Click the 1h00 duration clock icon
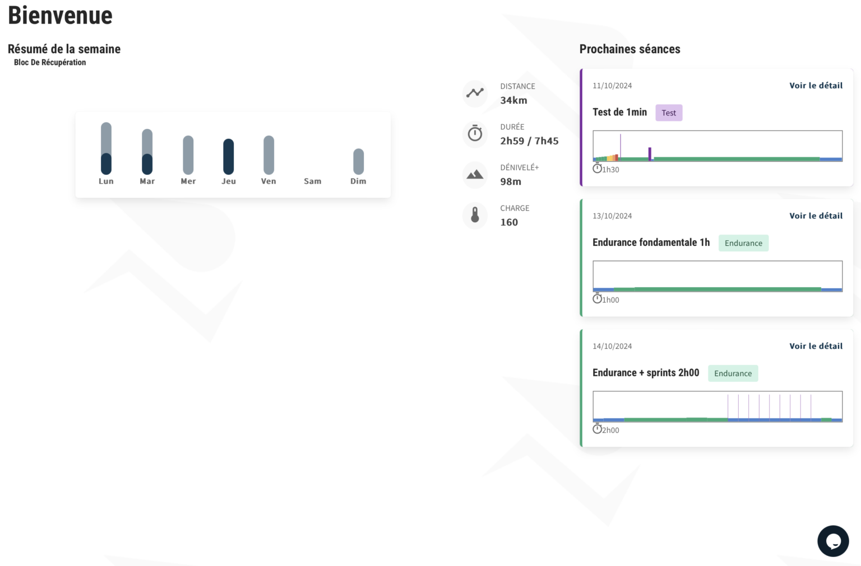 [597, 299]
